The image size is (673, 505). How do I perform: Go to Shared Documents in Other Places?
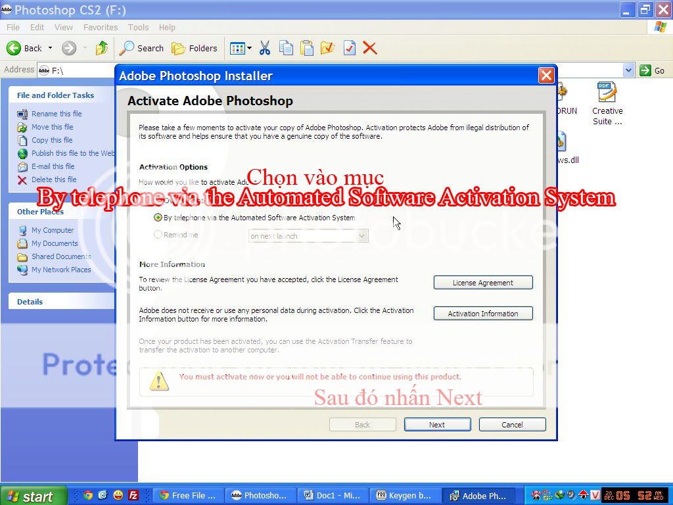(x=61, y=256)
